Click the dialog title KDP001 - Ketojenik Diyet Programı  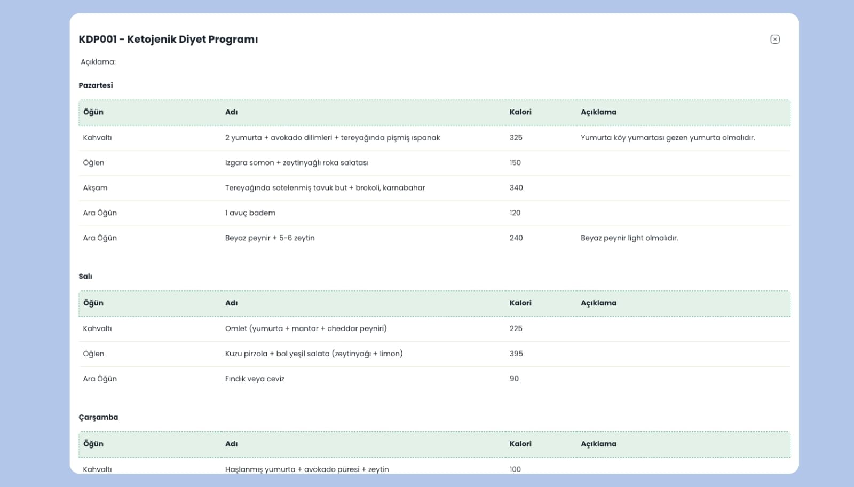coord(168,40)
